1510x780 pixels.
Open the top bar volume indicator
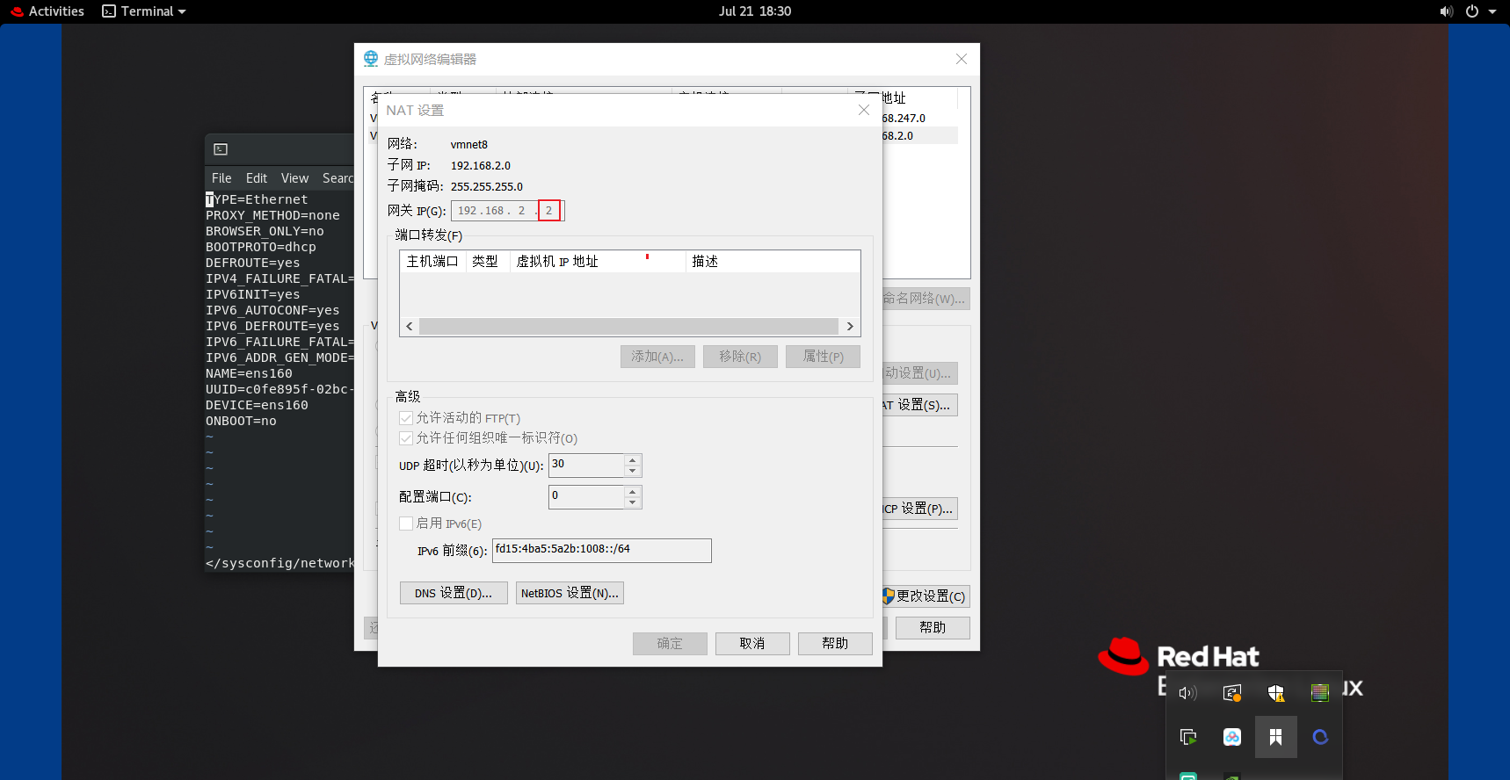coord(1446,11)
